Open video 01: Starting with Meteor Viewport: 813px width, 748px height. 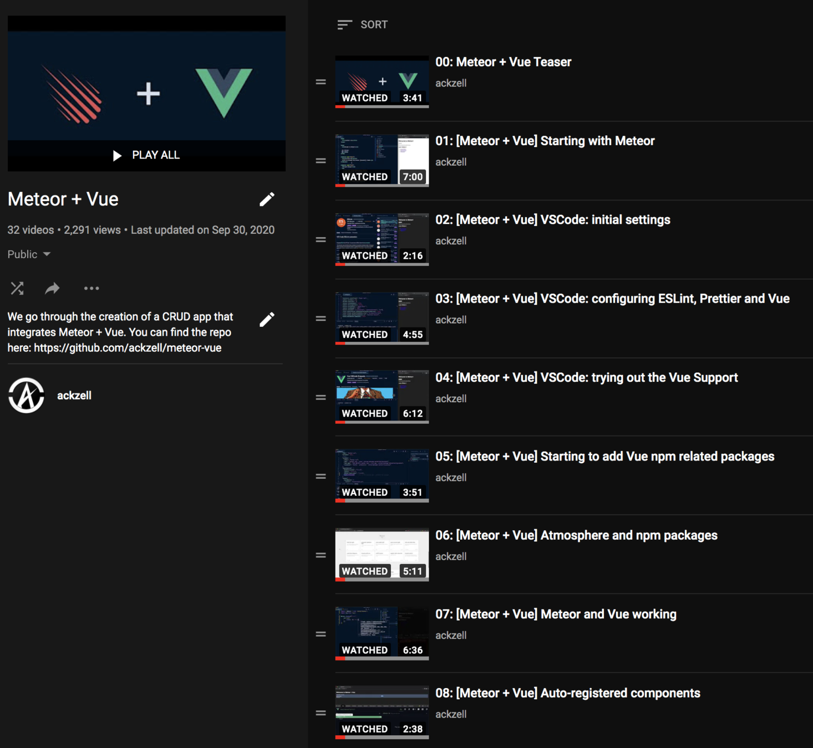tap(545, 141)
